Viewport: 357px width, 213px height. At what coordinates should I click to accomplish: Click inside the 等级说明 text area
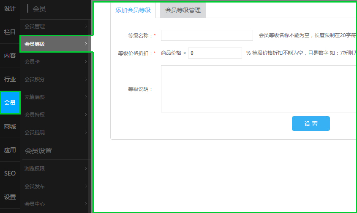click(x=258, y=89)
